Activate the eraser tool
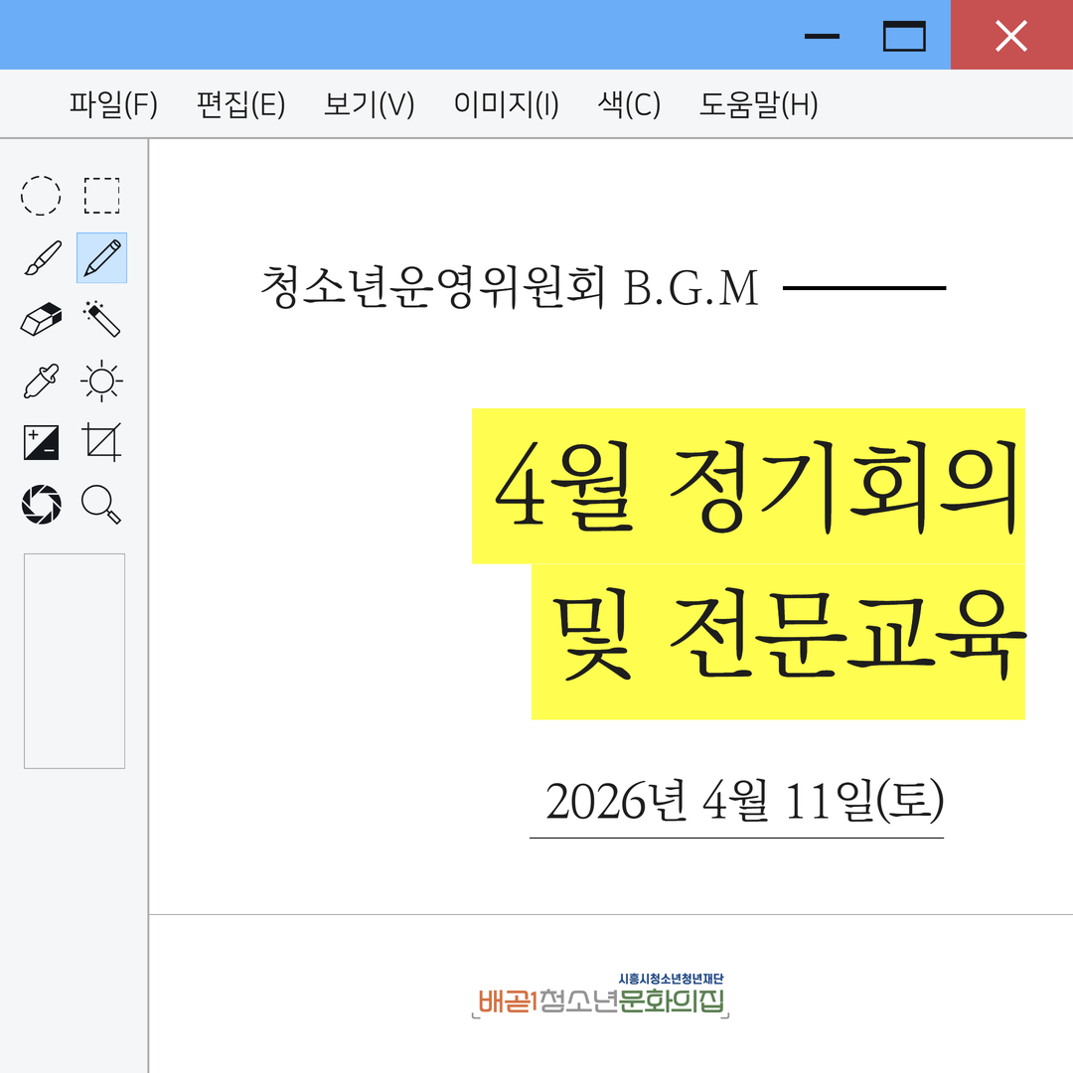This screenshot has height=1073, width=1073. pyautogui.click(x=42, y=320)
